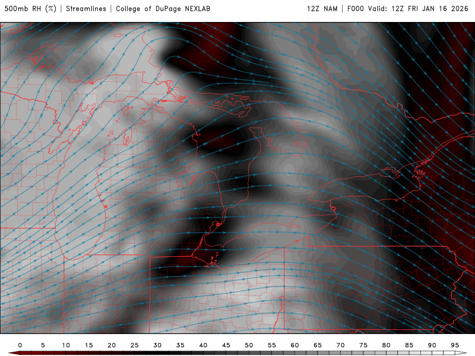Screen dimensions: 475x356
Task: Click the colorbar label "85"
Action: (409, 345)
